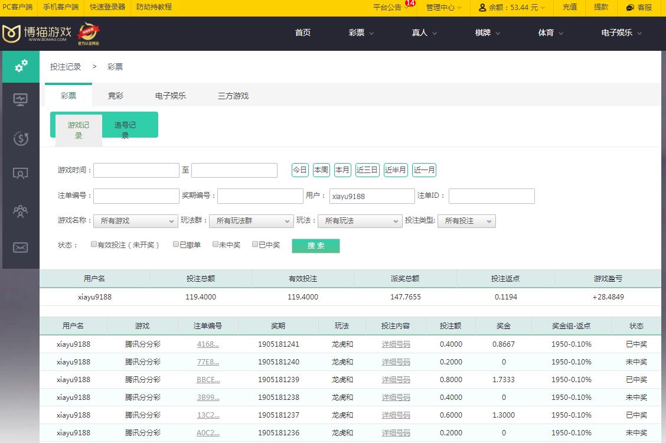Screen dimensions: 666x443
Task: Expand the 所有投注 bet type dropdown
Action: [466, 221]
